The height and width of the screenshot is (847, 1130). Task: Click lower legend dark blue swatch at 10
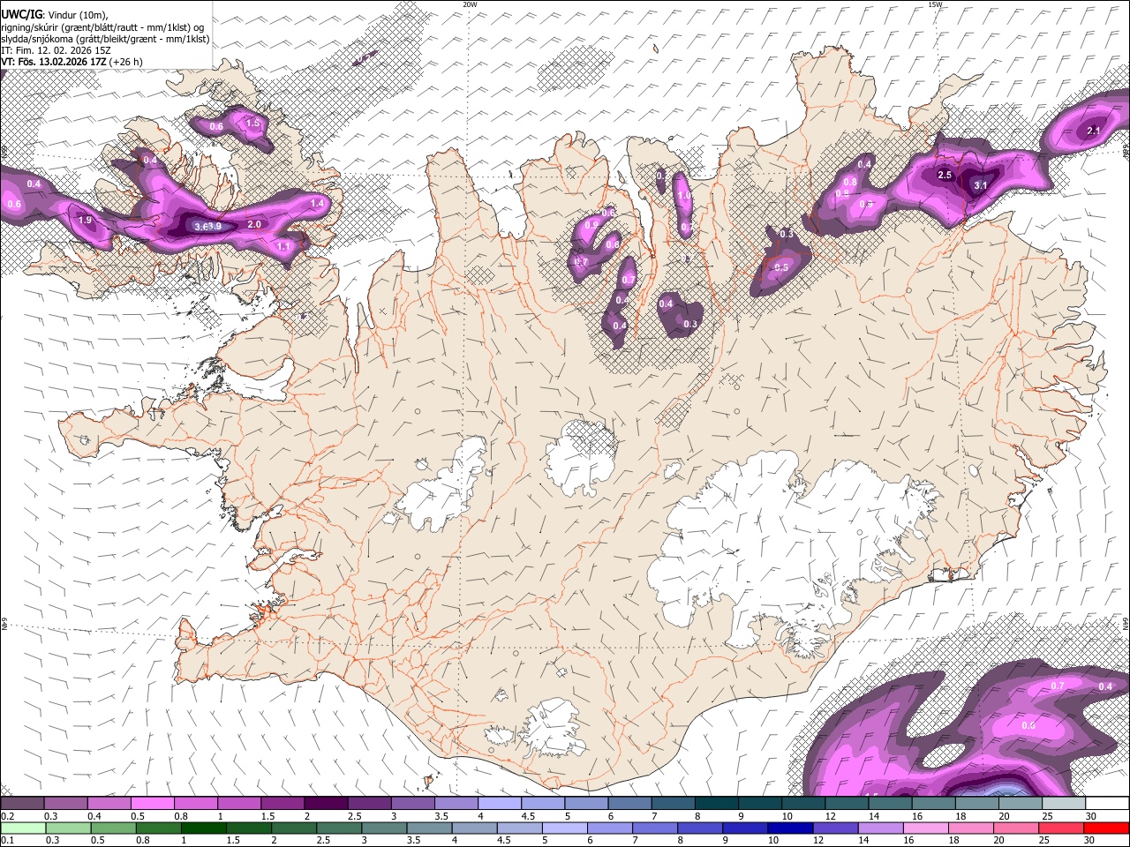pos(788,828)
